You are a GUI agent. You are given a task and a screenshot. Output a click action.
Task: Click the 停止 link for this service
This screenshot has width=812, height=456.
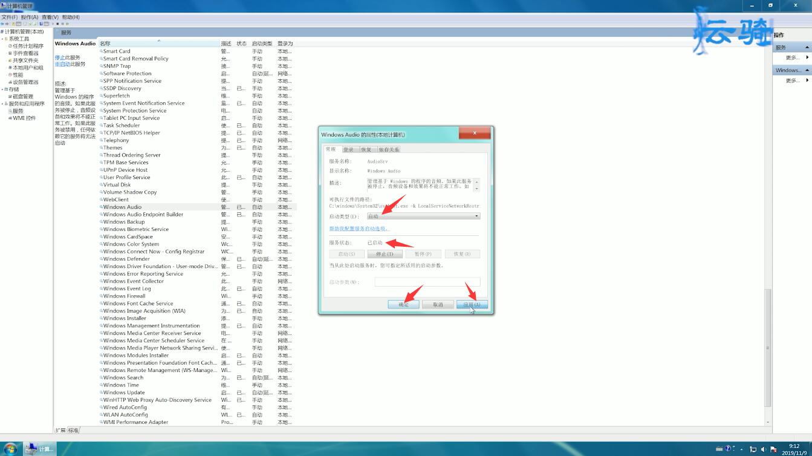(59, 57)
